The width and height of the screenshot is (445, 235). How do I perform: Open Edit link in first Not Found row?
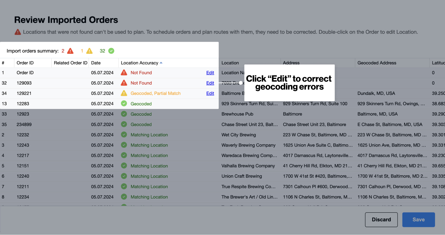tap(210, 73)
